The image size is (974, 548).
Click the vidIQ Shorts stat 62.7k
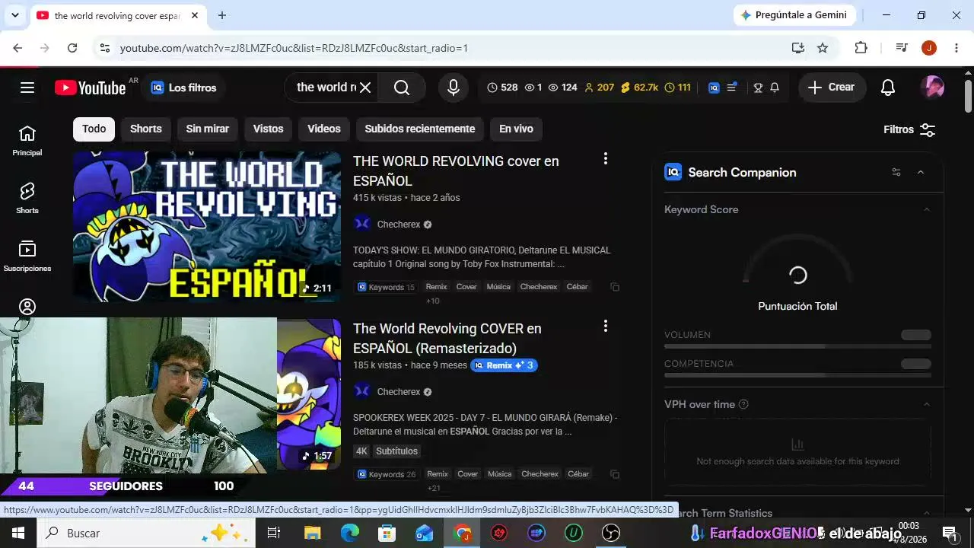point(639,88)
